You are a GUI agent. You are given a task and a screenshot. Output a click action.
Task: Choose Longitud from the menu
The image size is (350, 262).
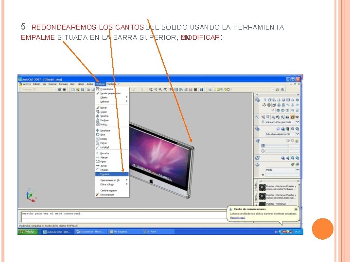(x=112, y=147)
